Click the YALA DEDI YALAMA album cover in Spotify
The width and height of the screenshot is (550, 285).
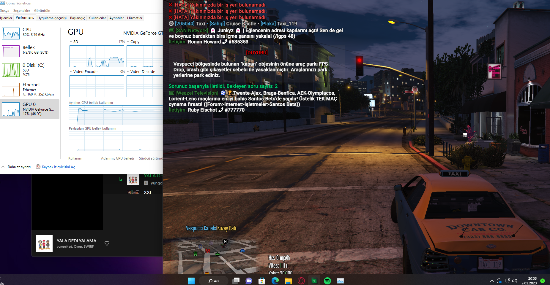(x=44, y=243)
